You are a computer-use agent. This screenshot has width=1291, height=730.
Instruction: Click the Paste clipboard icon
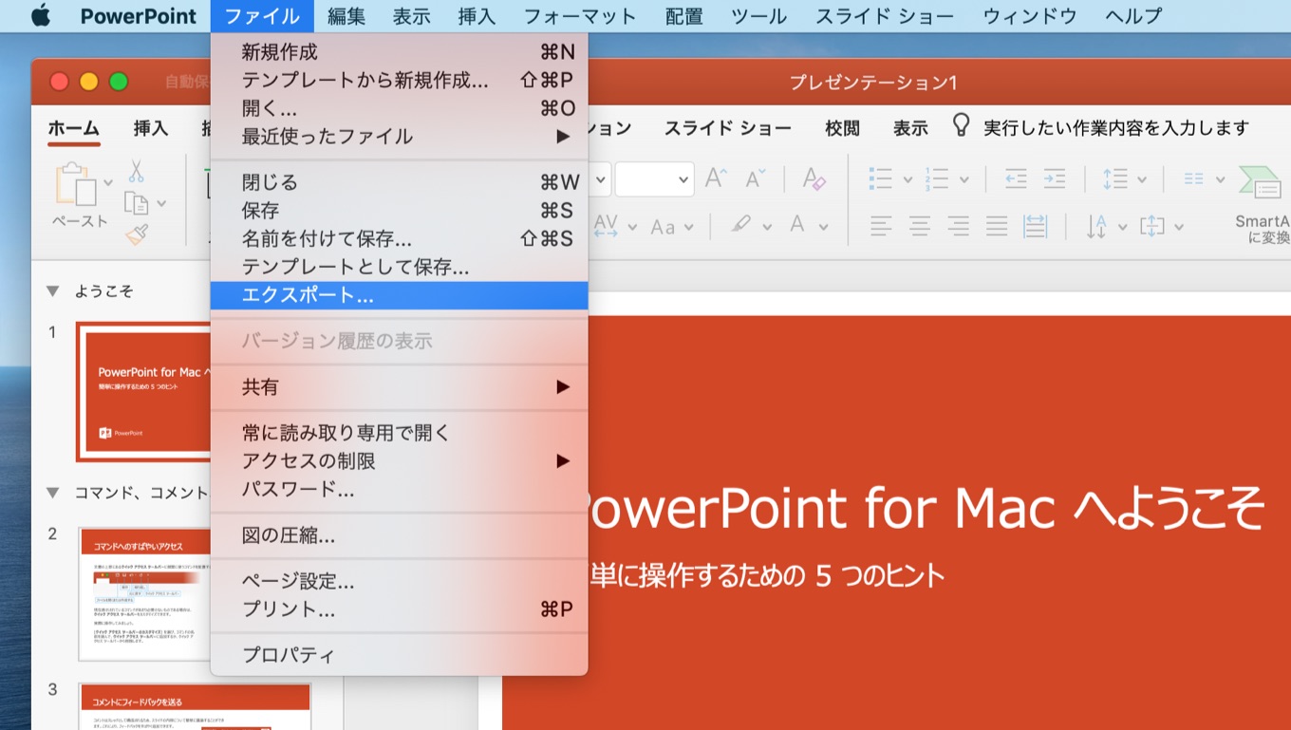77,184
